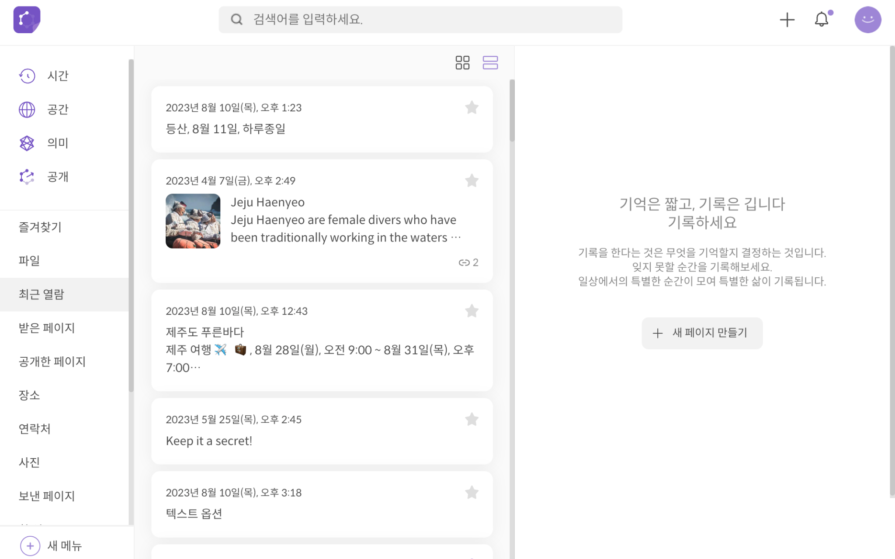Switch to grid view layout
895x559 pixels.
coord(462,62)
